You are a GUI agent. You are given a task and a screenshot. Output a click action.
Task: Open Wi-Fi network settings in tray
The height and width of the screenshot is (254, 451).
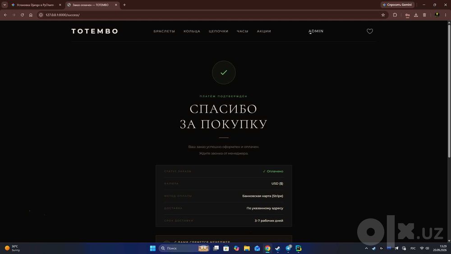pyautogui.click(x=422, y=248)
